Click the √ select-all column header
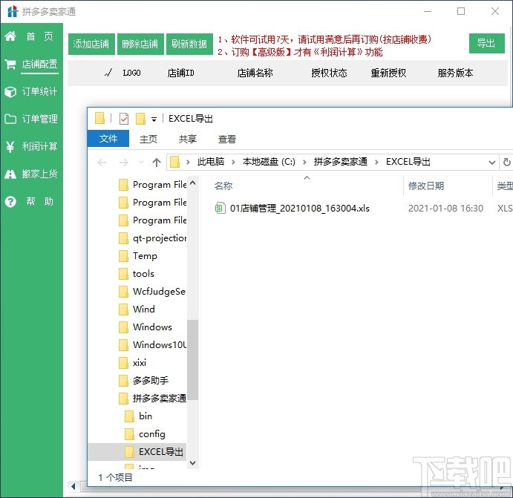The image size is (513, 498). (x=108, y=73)
